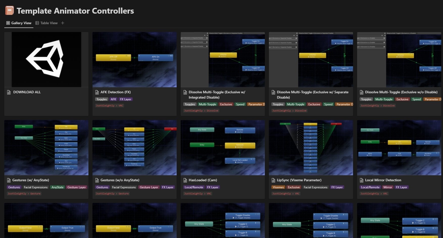This screenshot has width=443, height=238.
Task: Click the page icon beside Local Mirror Detection
Action: tap(362, 180)
